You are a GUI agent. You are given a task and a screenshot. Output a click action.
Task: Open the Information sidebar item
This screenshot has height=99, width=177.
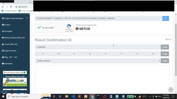pyautogui.click(x=7, y=64)
